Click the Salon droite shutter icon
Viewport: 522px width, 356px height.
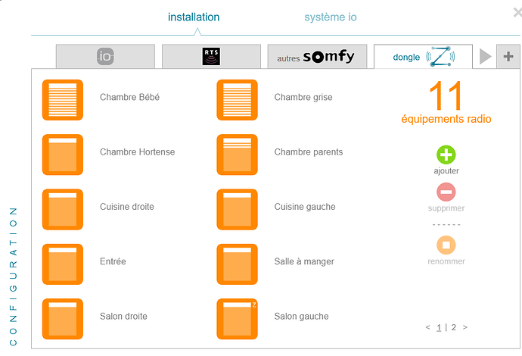coord(63,318)
